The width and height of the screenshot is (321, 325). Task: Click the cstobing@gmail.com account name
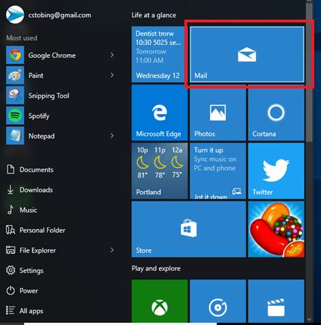click(59, 15)
